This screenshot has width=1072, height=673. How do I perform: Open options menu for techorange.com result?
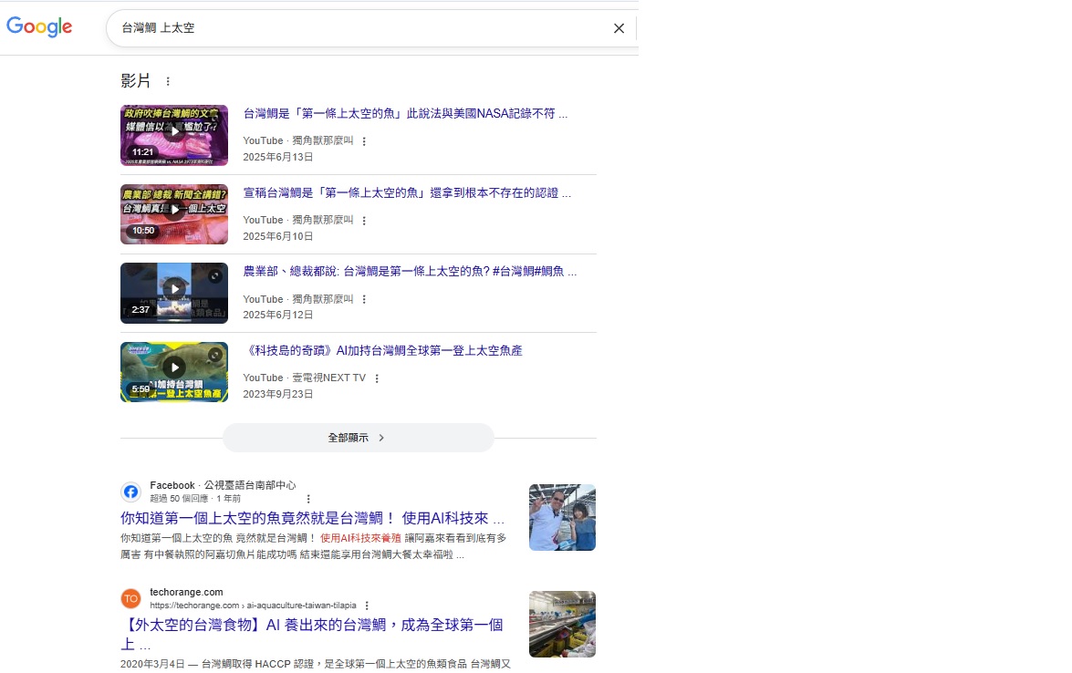pyautogui.click(x=367, y=606)
